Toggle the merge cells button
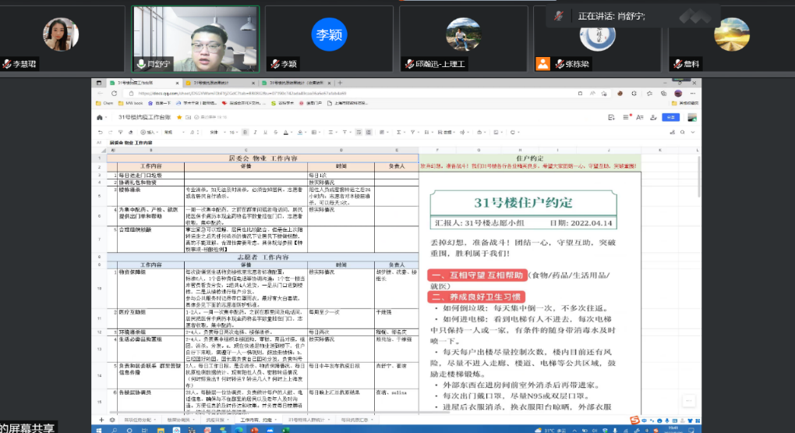This screenshot has height=433, width=795. (x=369, y=133)
